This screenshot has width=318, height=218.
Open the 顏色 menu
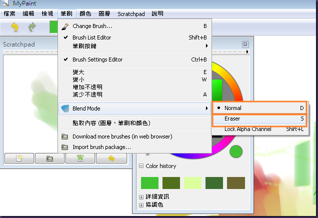click(85, 14)
